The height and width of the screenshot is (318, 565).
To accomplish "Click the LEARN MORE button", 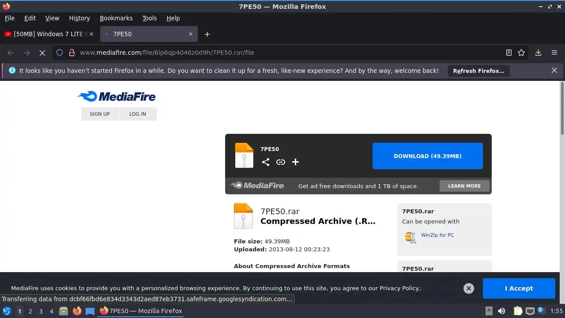I will point(464,186).
